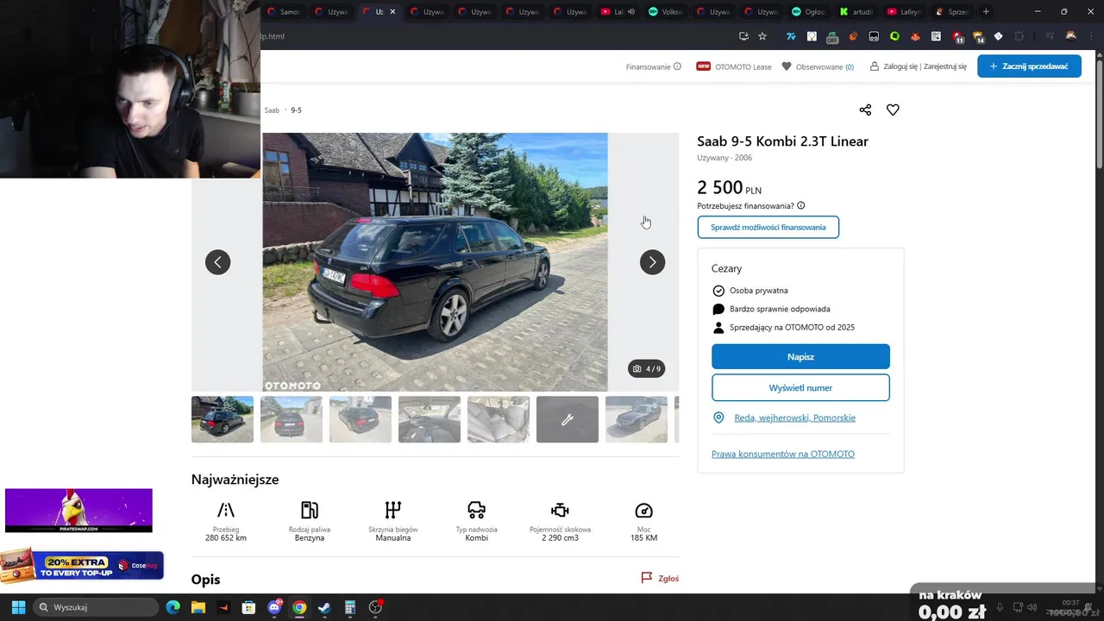
Task: Click the Windows search box Wyszukaj
Action: (96, 607)
